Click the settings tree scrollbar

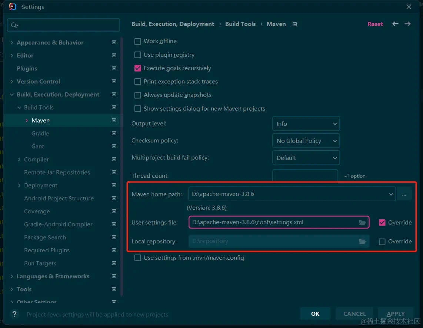[121, 167]
